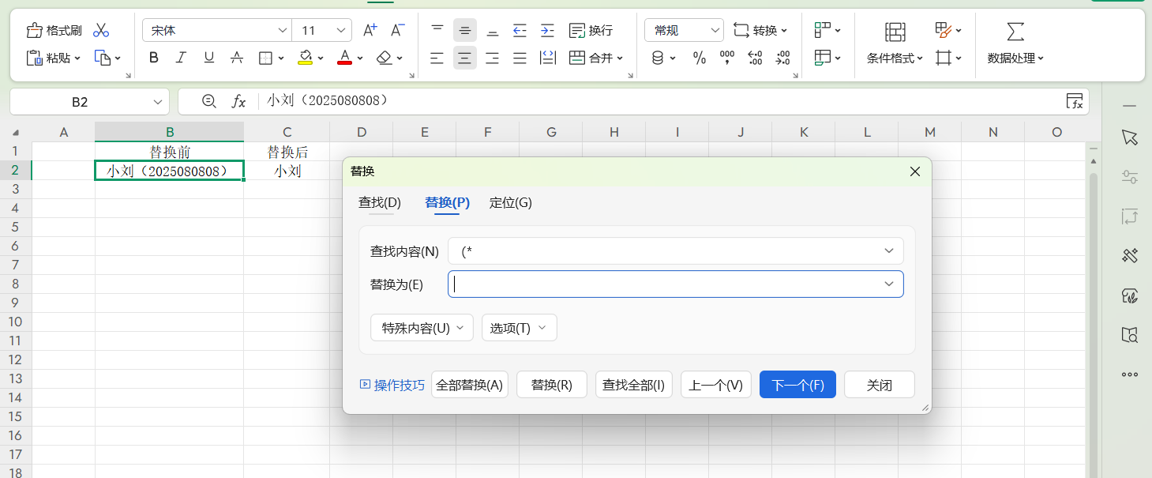Expand the 选项(T) options dropdown
The height and width of the screenshot is (478, 1152).
coord(519,327)
